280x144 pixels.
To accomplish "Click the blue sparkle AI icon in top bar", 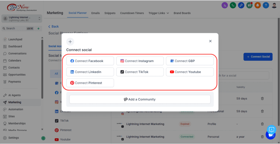I will (241, 5).
